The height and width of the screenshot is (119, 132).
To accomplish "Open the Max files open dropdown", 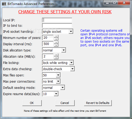I will [58, 75].
